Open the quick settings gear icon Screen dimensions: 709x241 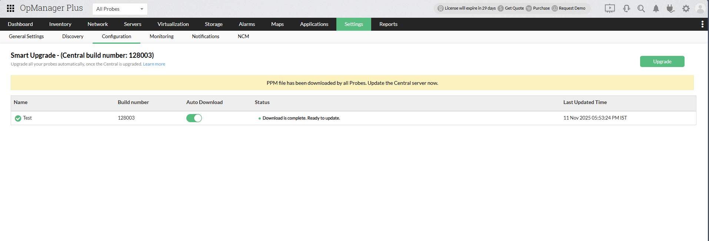pyautogui.click(x=686, y=9)
